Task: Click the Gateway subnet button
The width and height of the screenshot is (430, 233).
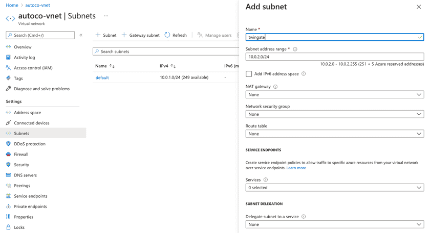Action: click(x=141, y=35)
